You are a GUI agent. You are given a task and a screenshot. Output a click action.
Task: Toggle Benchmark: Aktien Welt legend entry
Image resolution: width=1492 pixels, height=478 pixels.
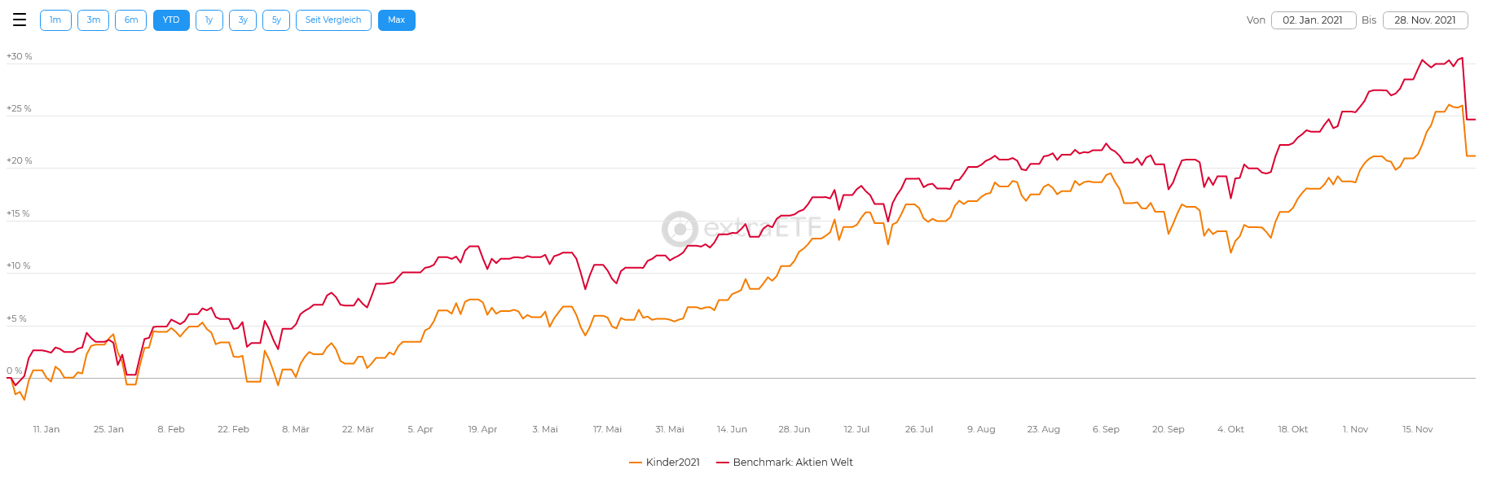point(793,463)
